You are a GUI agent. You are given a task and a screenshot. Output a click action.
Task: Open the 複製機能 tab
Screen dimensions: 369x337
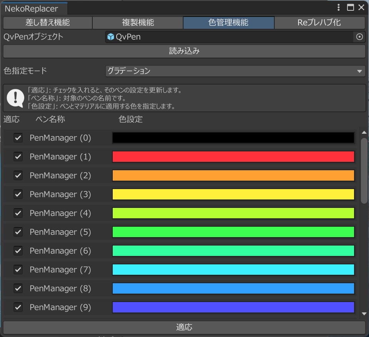point(137,23)
